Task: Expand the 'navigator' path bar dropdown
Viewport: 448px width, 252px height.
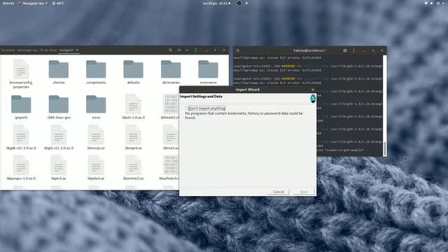Action: 77,50
